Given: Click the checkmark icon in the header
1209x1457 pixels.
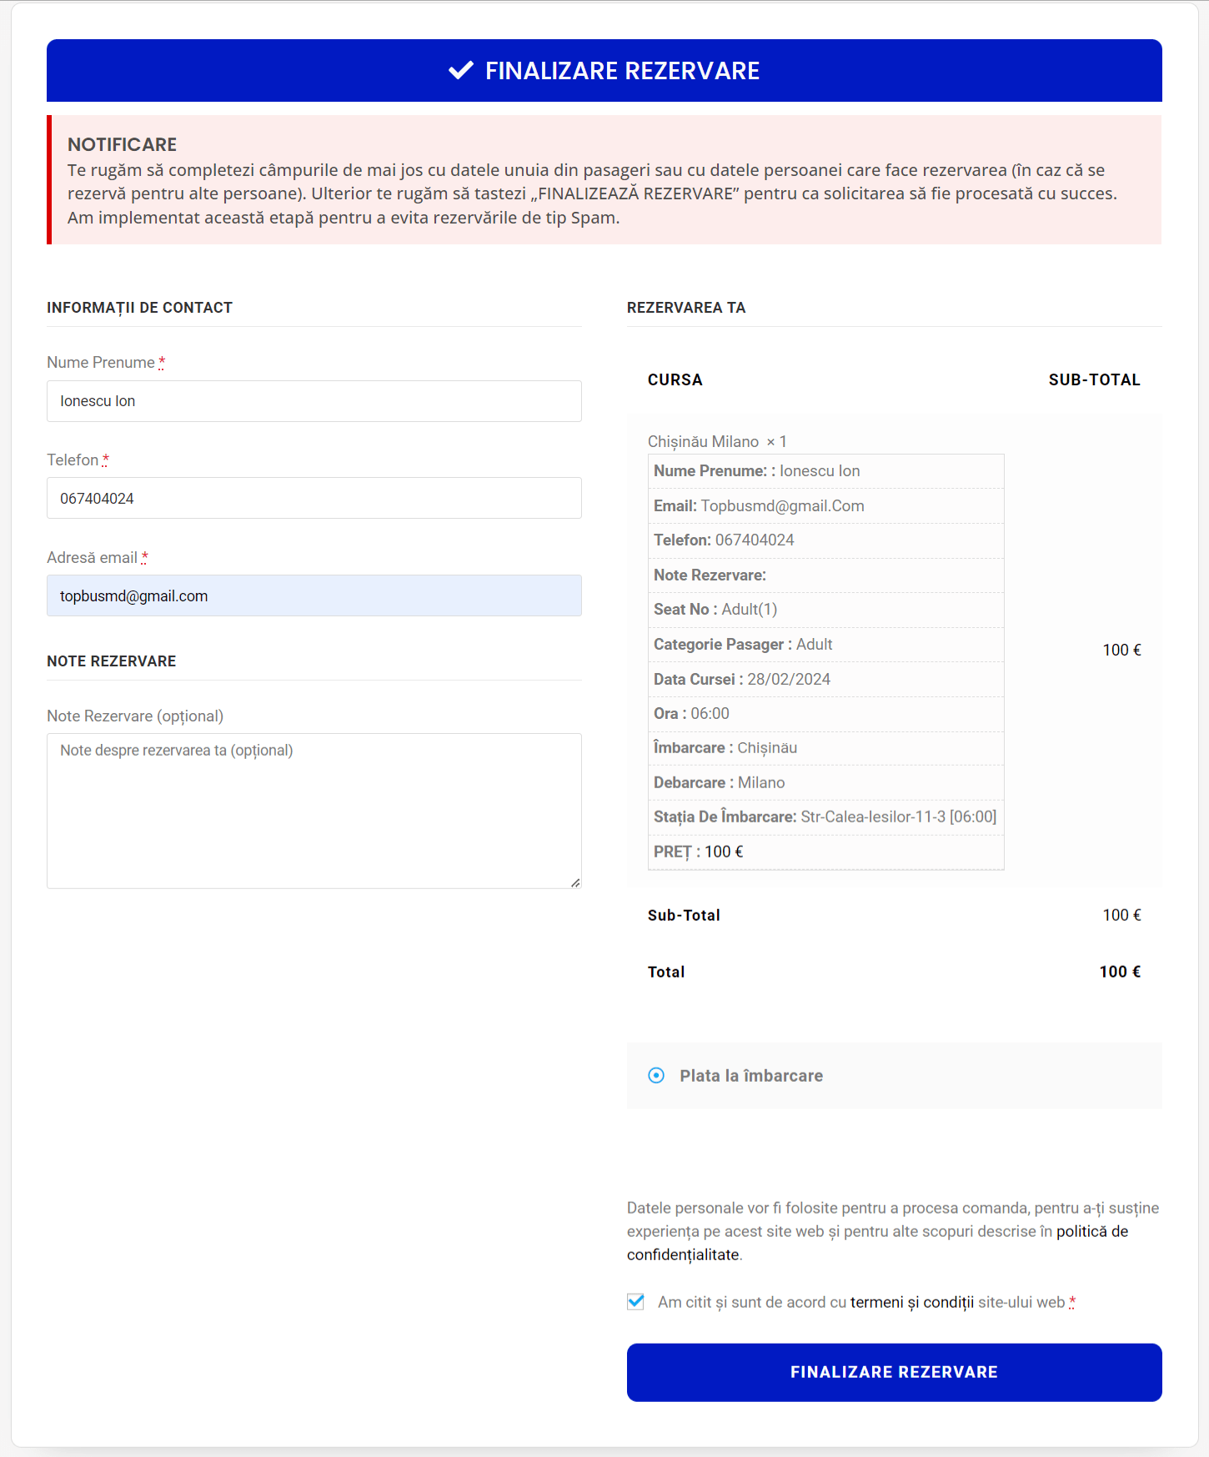Looking at the screenshot, I should (x=460, y=71).
